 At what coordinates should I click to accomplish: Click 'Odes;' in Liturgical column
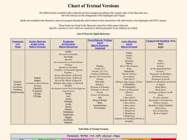(161, 61)
